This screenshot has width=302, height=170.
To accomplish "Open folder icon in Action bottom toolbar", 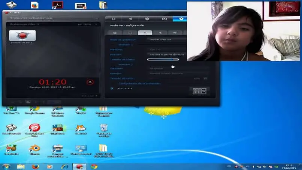I will pyautogui.click(x=28, y=102).
